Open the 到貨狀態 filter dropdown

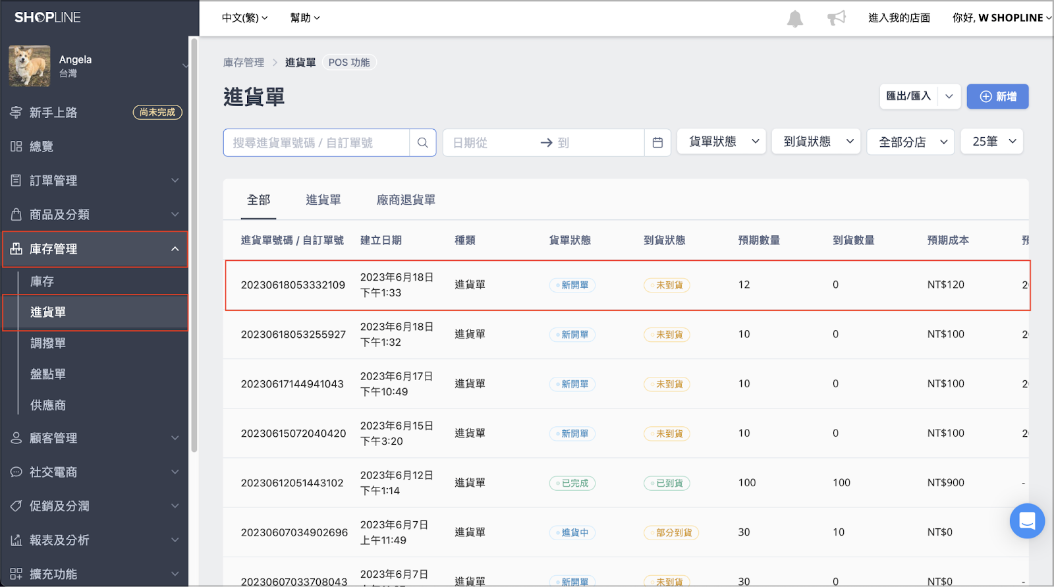tap(816, 142)
